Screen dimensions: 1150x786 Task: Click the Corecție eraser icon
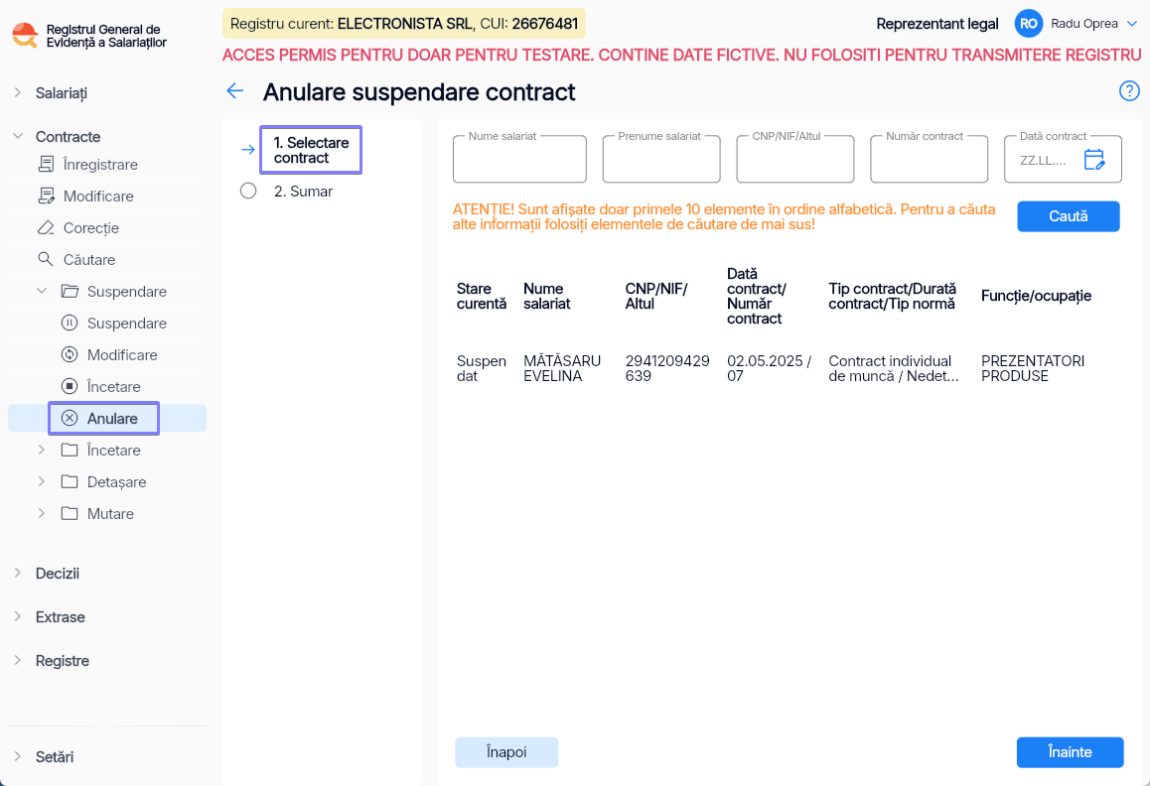click(46, 227)
